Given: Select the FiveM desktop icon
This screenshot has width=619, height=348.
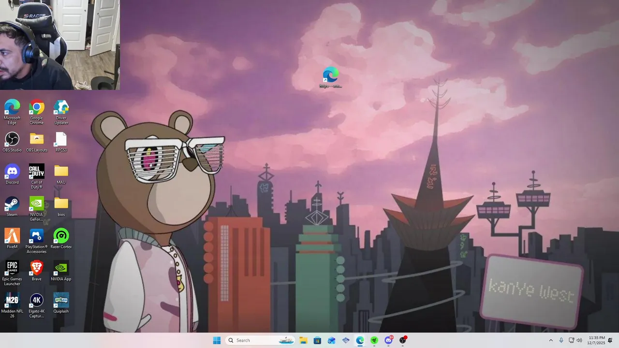Looking at the screenshot, I should pyautogui.click(x=12, y=238).
